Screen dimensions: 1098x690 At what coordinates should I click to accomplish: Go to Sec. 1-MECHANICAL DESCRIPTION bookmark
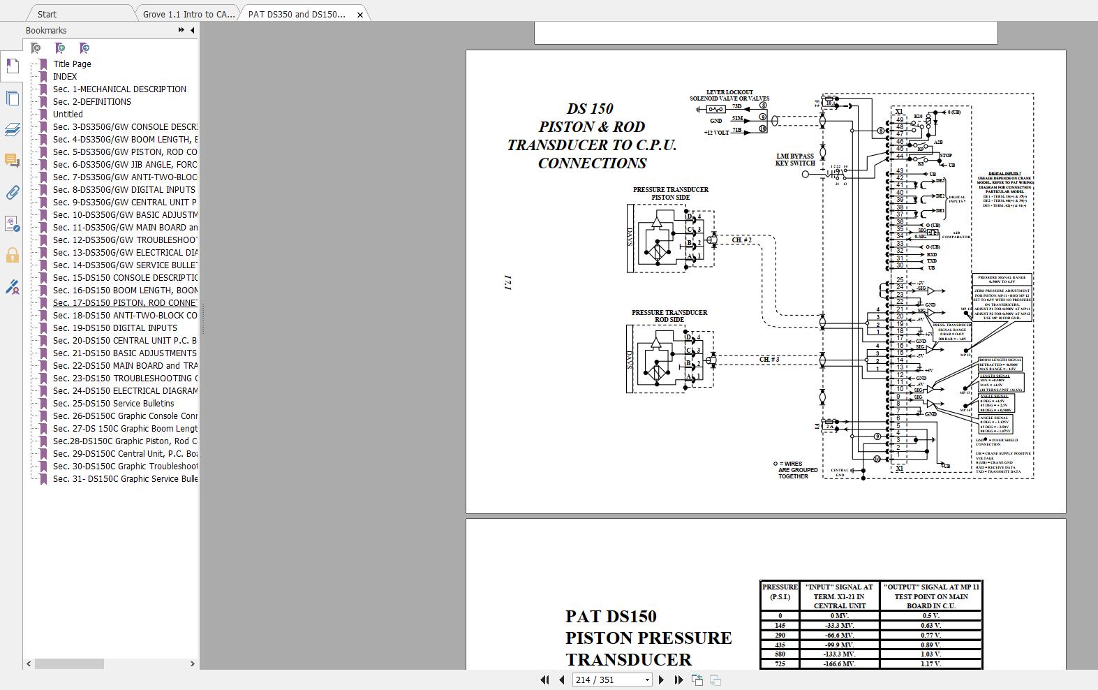coord(119,89)
